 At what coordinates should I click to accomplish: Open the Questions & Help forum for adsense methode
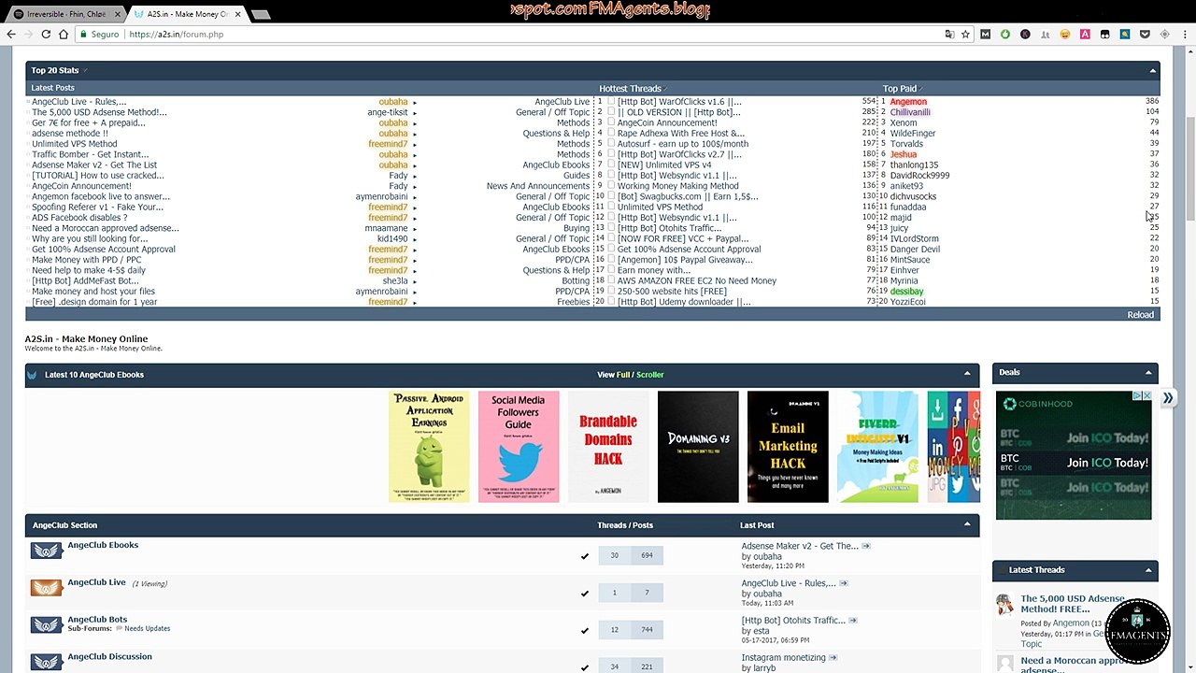click(556, 134)
